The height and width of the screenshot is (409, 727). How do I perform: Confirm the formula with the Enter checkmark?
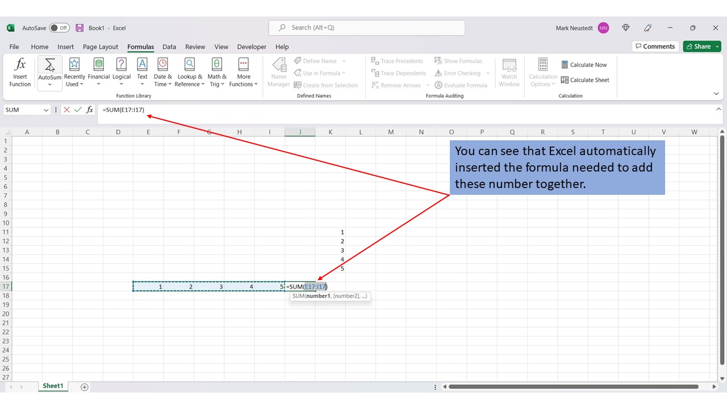78,110
